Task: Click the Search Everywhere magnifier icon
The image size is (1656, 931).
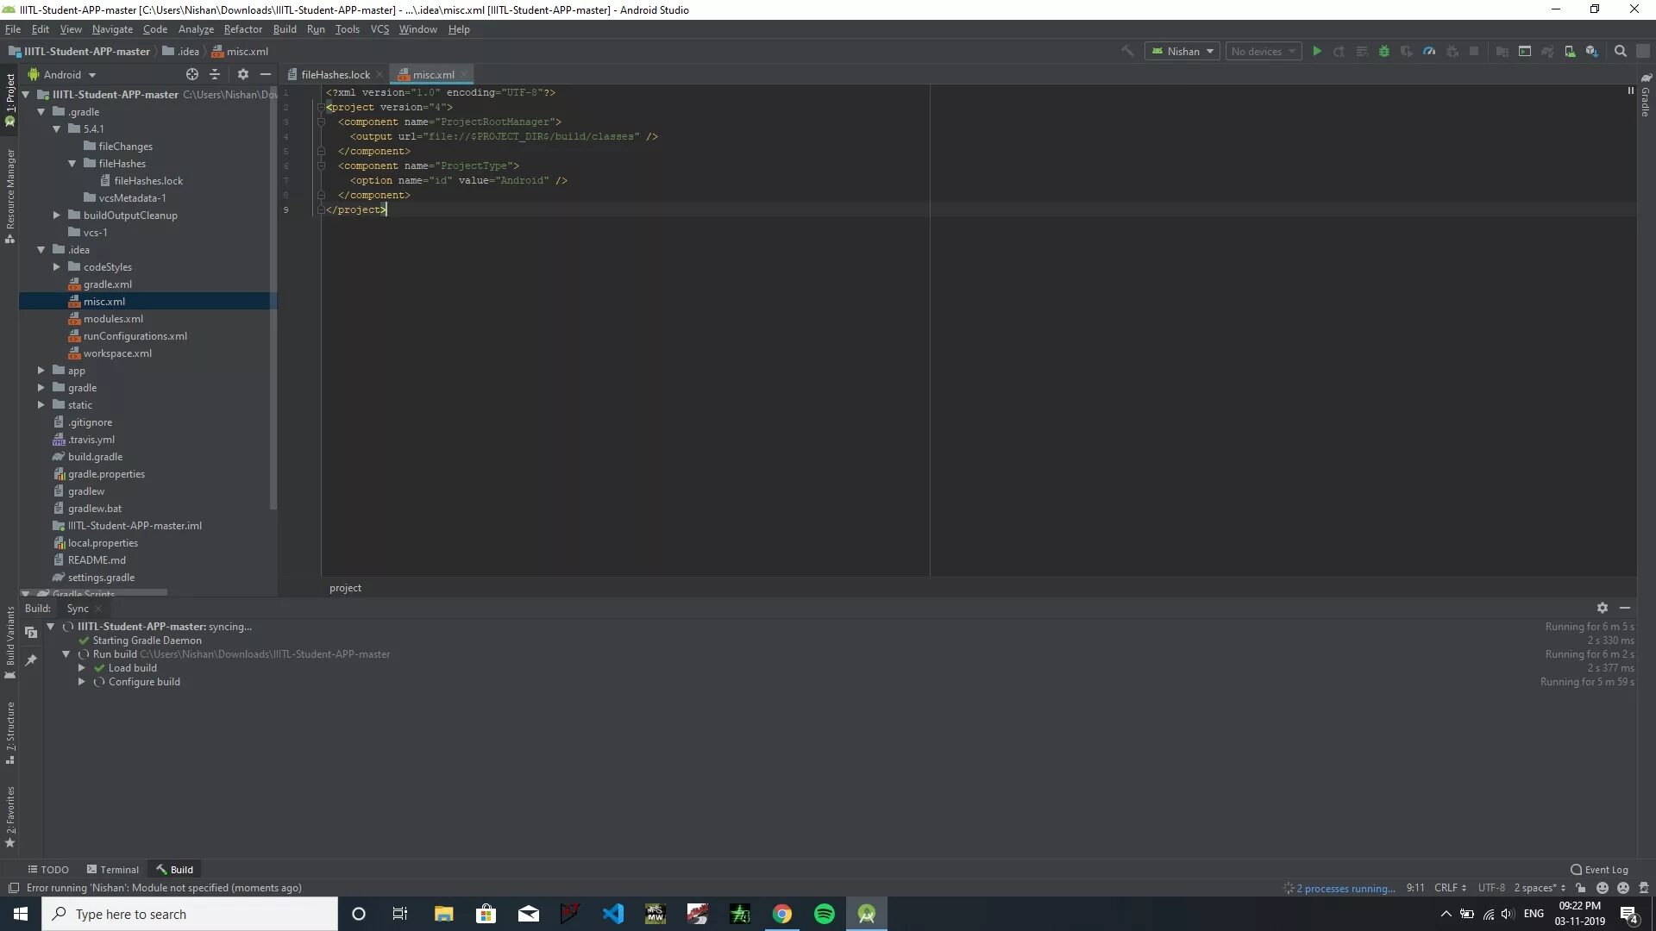Action: (1621, 52)
